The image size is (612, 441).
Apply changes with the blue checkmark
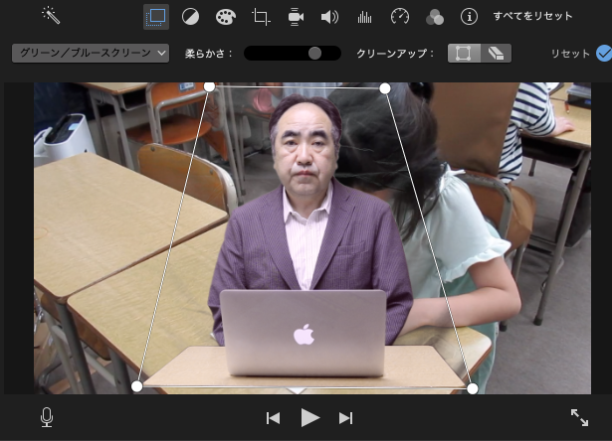[x=603, y=54]
